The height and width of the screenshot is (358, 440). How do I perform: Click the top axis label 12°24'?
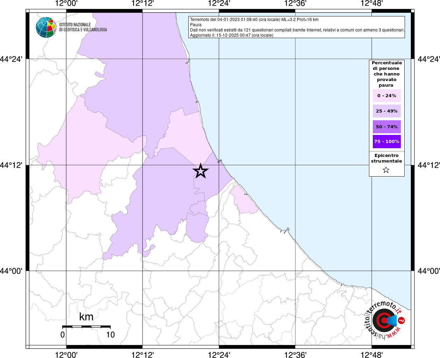(219, 3)
